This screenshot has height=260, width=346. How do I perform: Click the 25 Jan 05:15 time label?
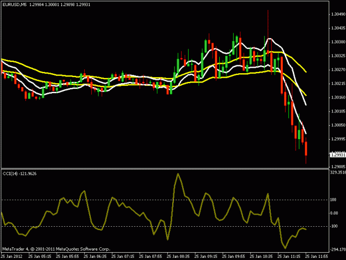click(40, 257)
